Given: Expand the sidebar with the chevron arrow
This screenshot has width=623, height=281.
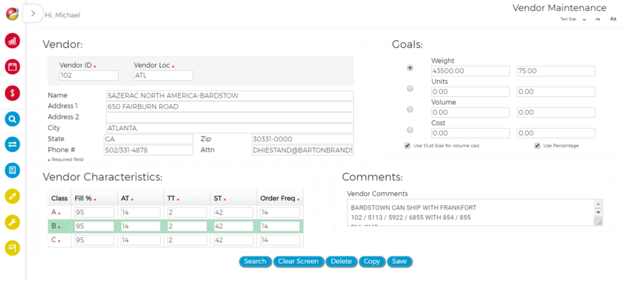Looking at the screenshot, I should pos(33,14).
